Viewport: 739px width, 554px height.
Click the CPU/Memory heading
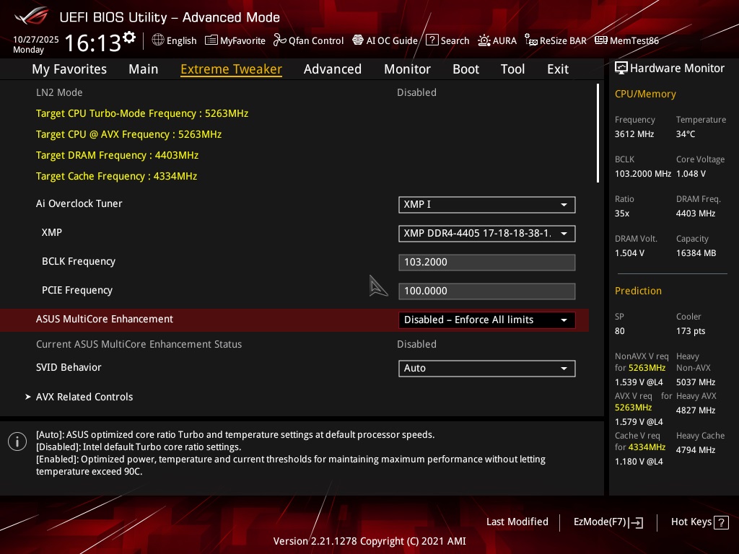[645, 94]
